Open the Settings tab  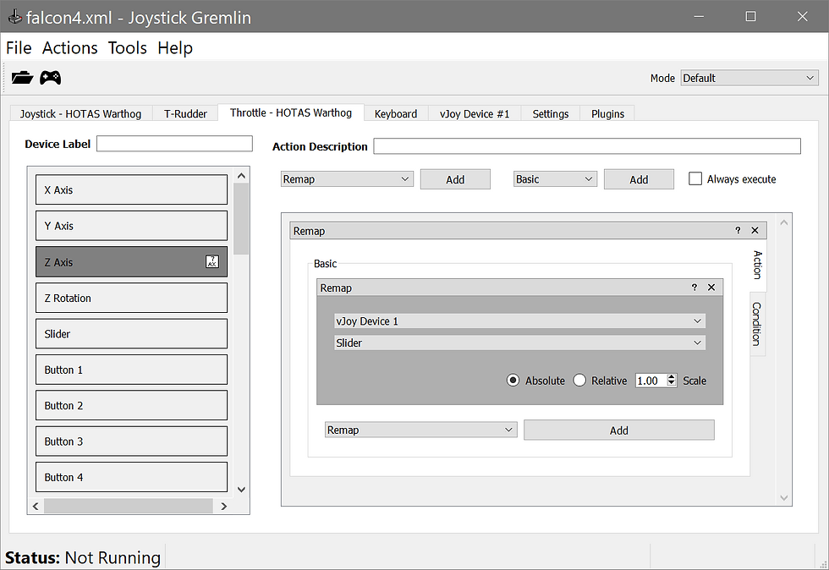coord(551,113)
